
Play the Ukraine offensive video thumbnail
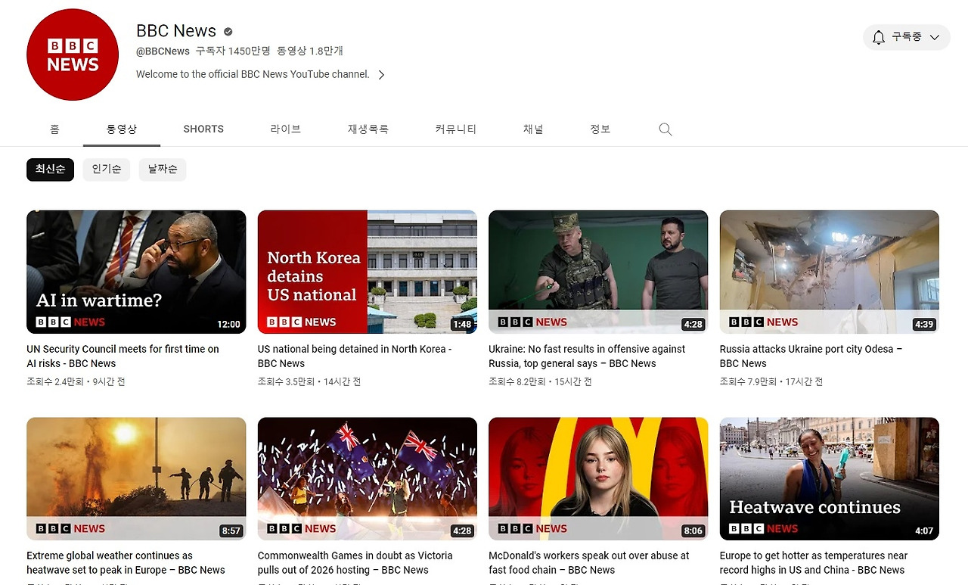pos(598,272)
